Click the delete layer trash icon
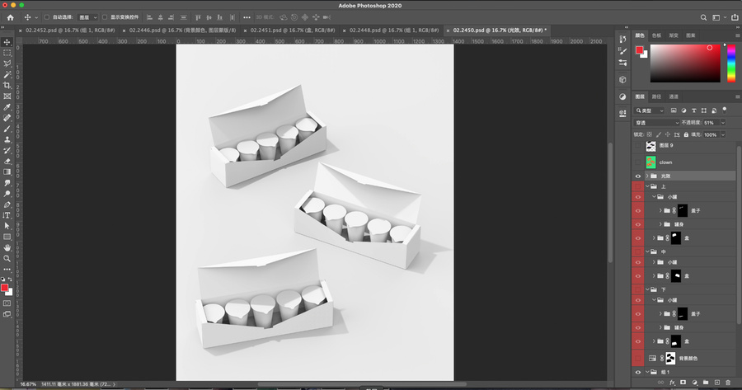The width and height of the screenshot is (742, 390). pyautogui.click(x=728, y=383)
